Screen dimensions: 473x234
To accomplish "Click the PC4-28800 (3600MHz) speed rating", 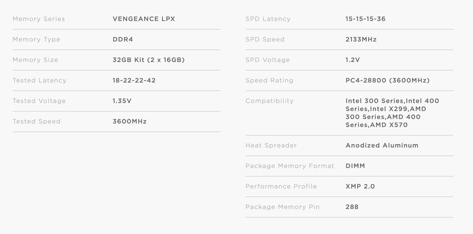I will [x=387, y=80].
